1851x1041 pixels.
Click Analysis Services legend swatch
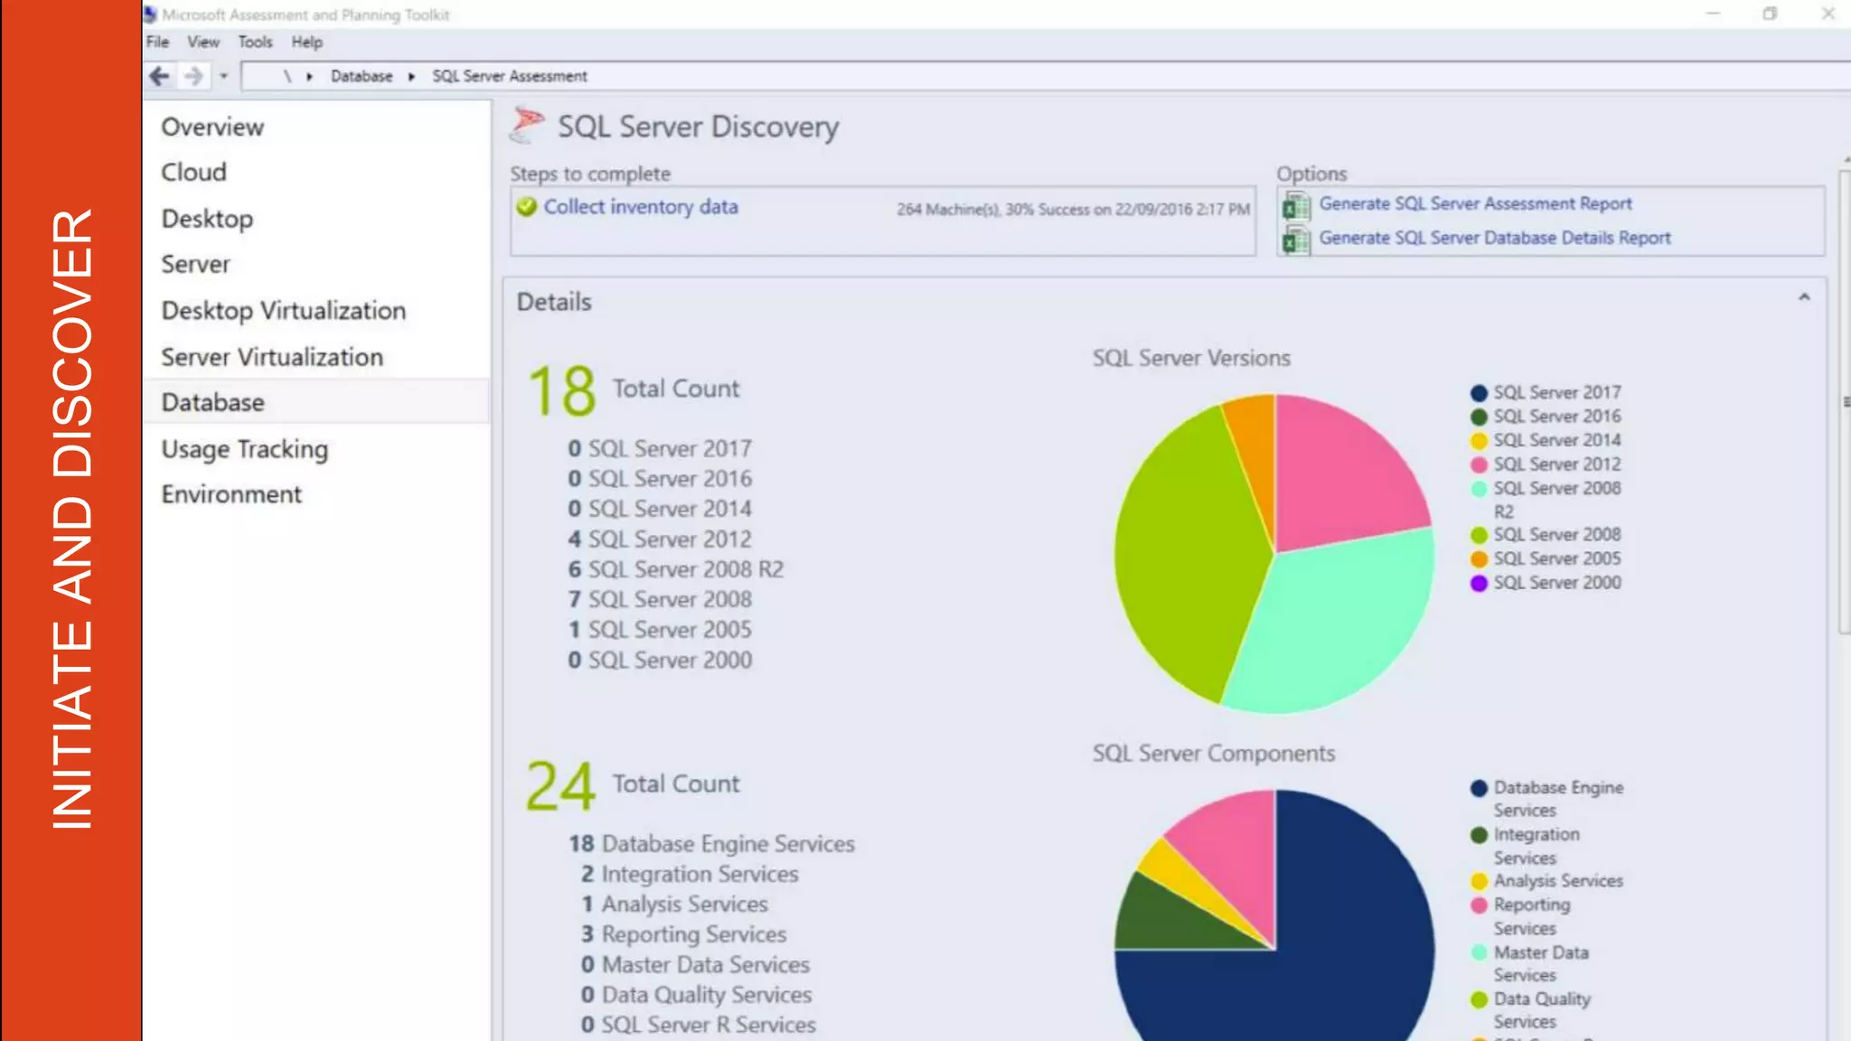tap(1479, 881)
